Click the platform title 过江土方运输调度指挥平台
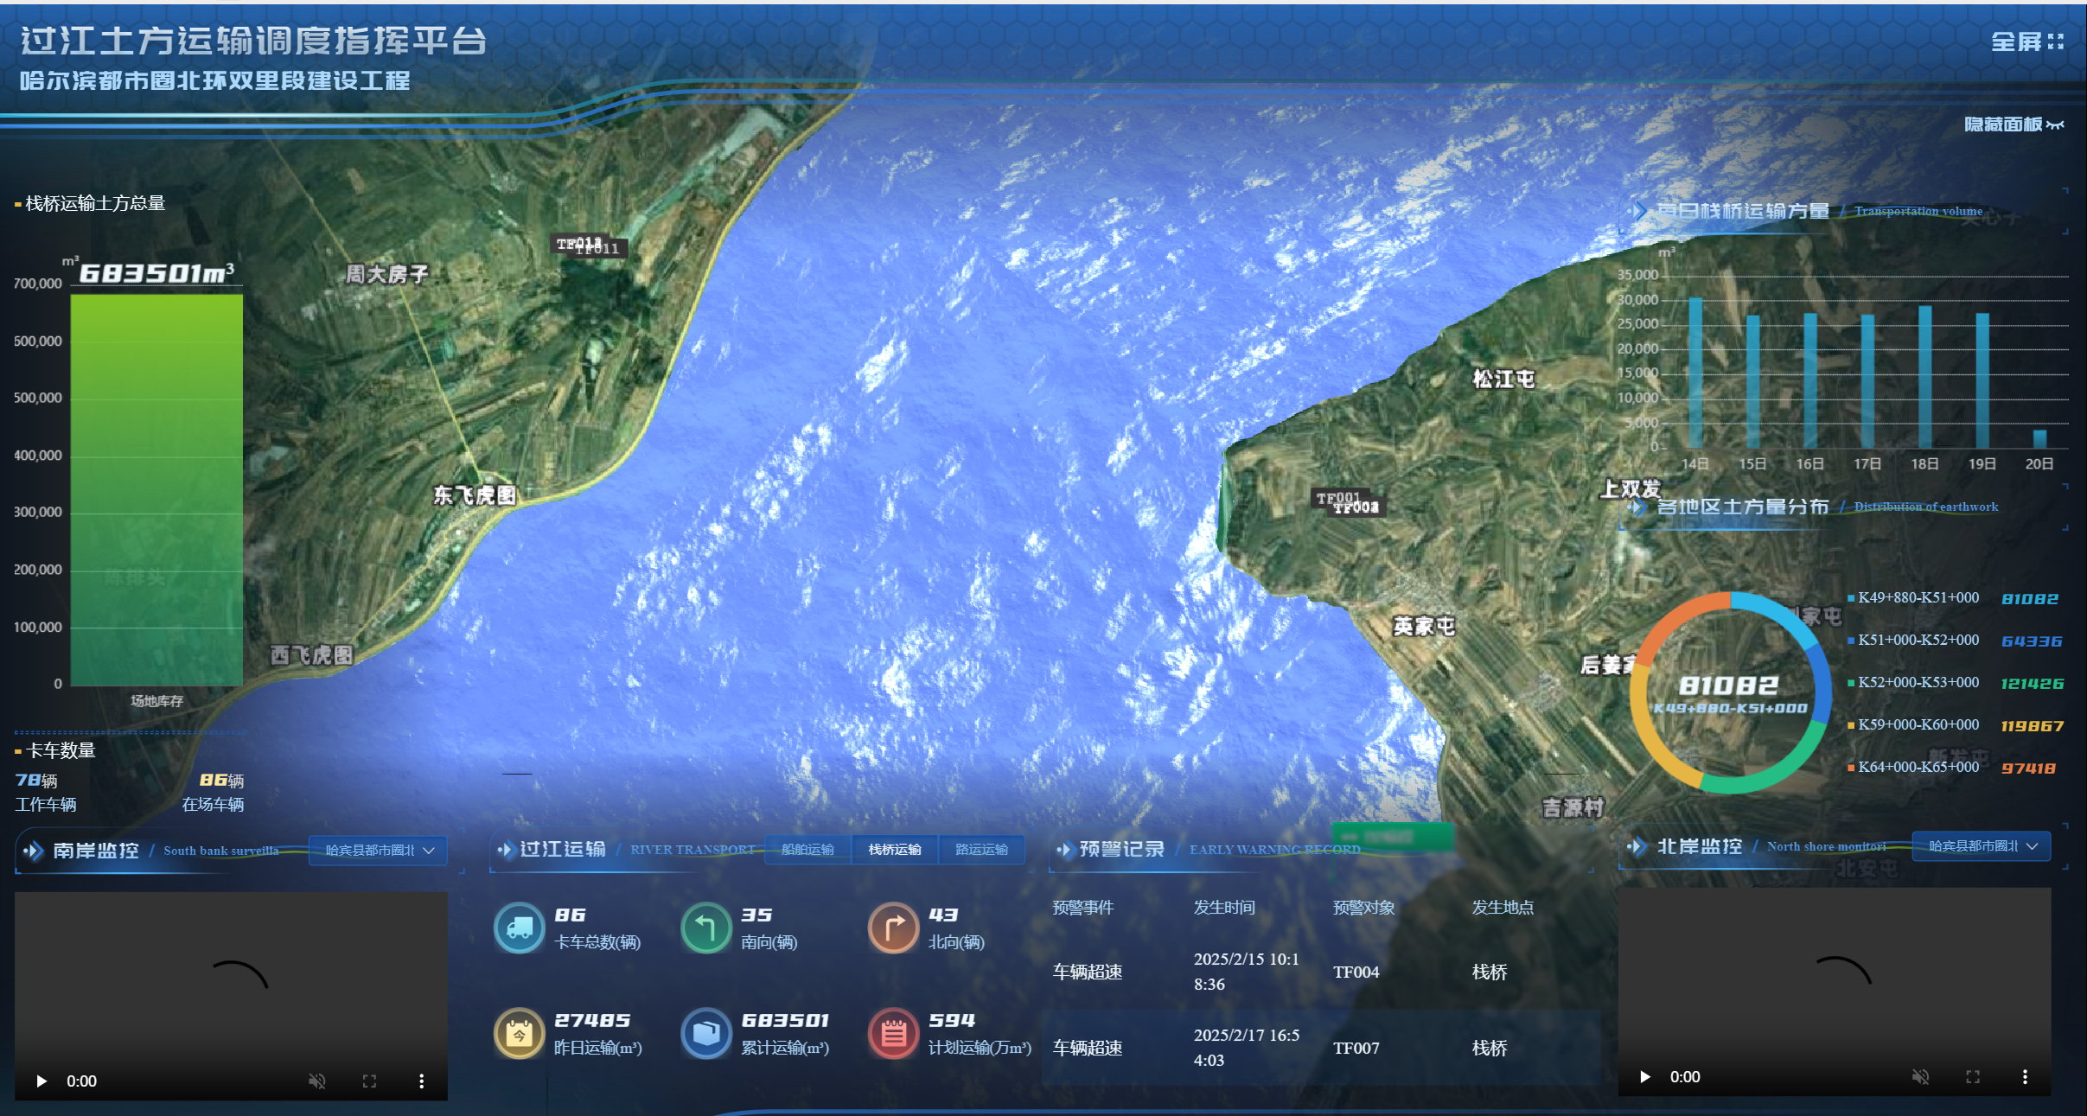The image size is (2087, 1116). tap(253, 41)
